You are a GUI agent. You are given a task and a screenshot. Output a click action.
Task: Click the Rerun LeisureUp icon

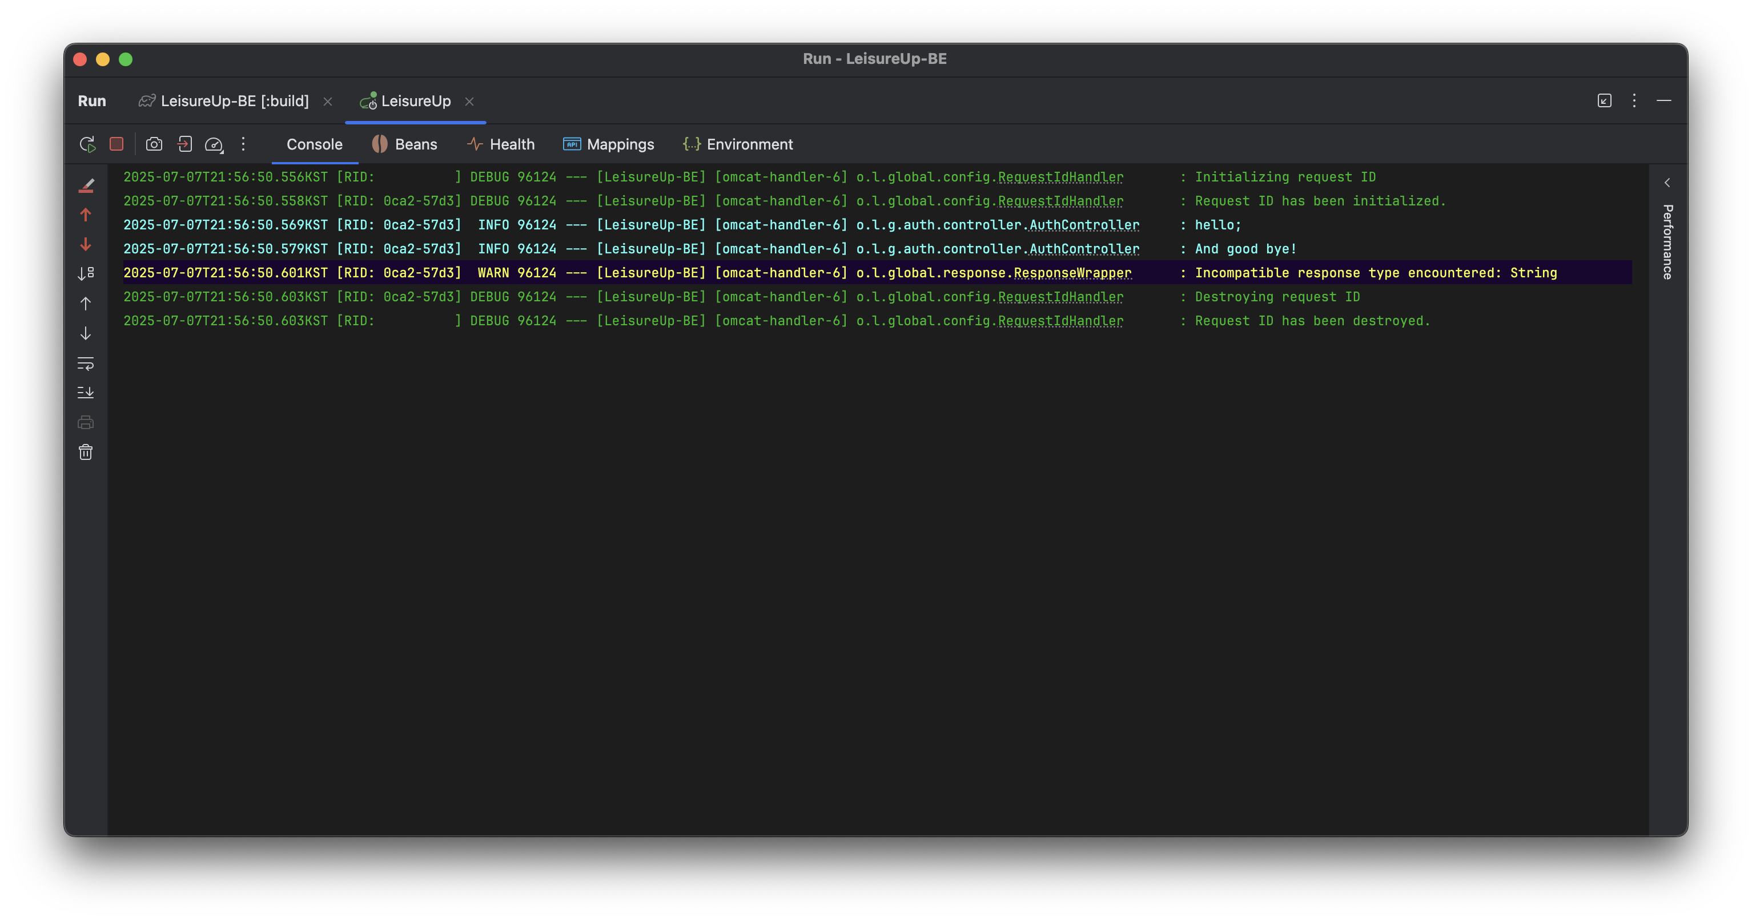pos(87,144)
